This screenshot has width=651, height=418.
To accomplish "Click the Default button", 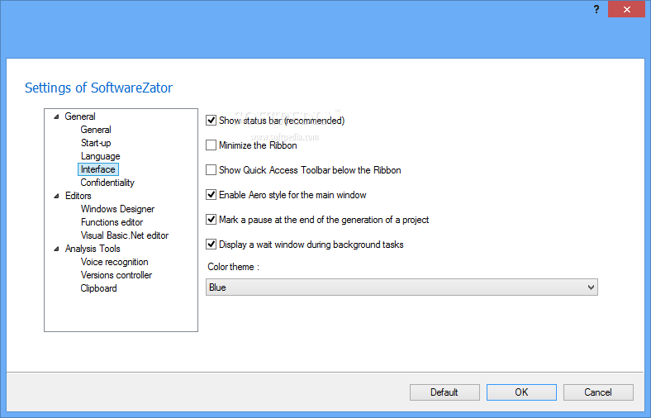I will 444,392.
